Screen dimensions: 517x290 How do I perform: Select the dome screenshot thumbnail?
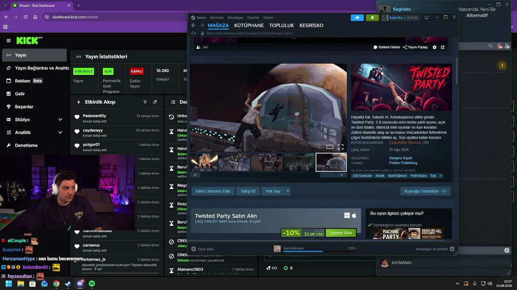331,162
